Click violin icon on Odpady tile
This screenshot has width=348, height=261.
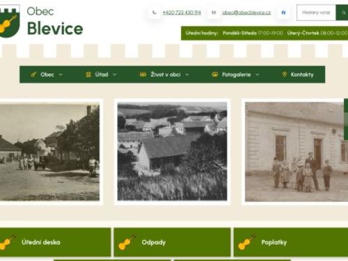point(127,242)
